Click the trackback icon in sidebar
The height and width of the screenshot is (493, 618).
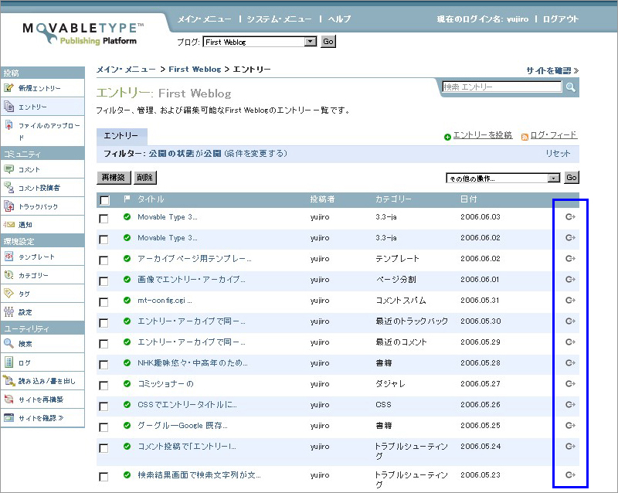coord(8,206)
